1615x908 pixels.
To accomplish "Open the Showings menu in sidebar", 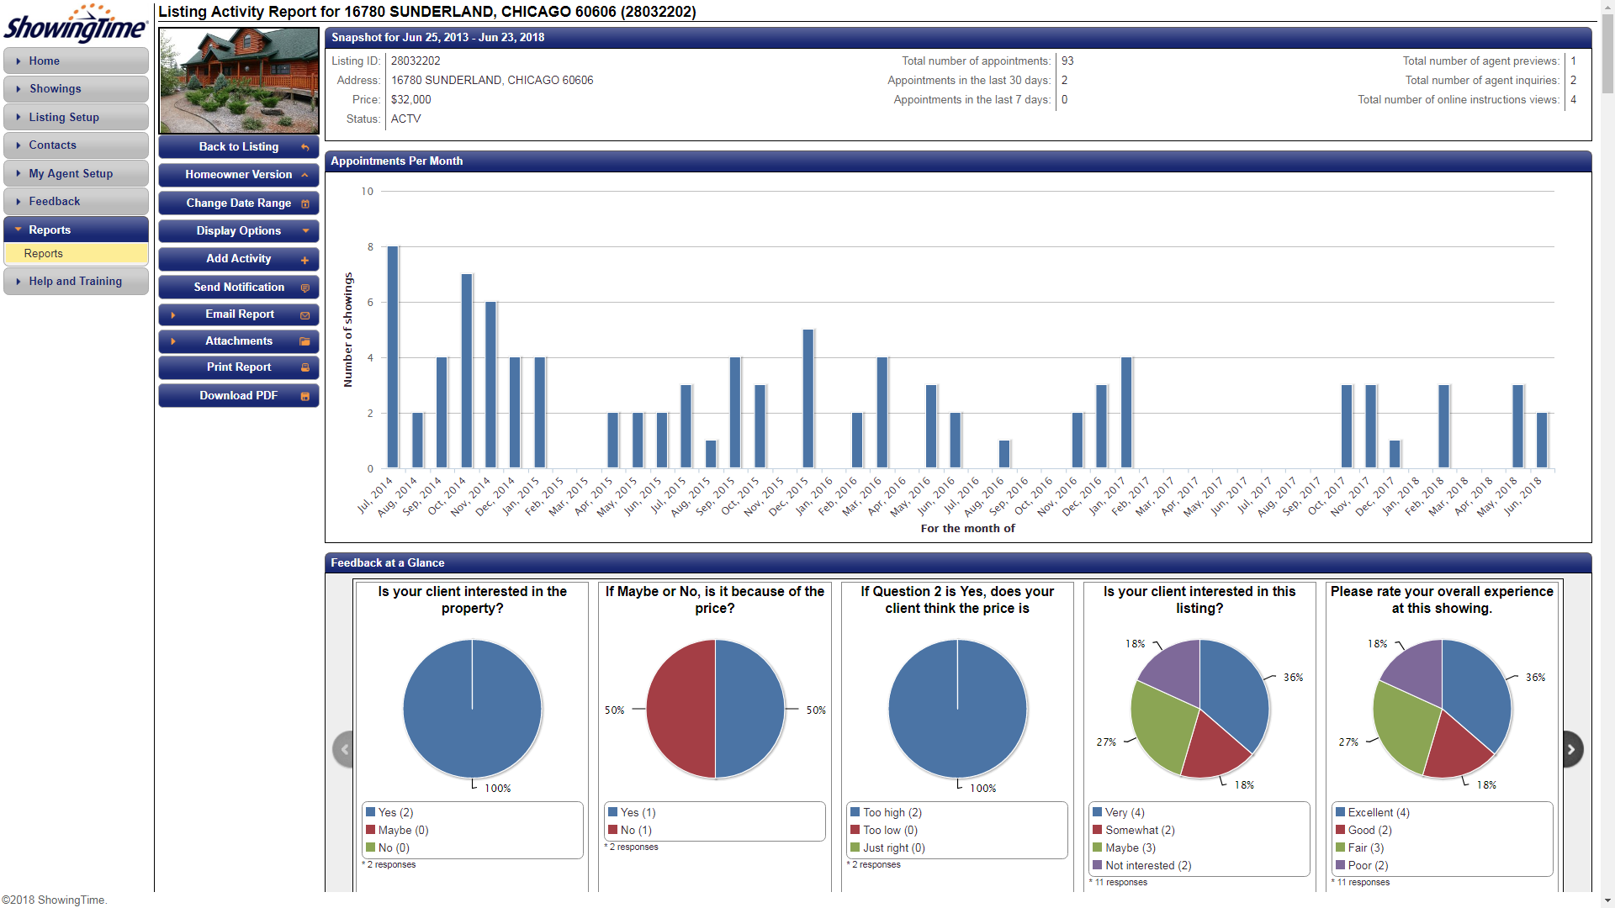I will (x=56, y=89).
